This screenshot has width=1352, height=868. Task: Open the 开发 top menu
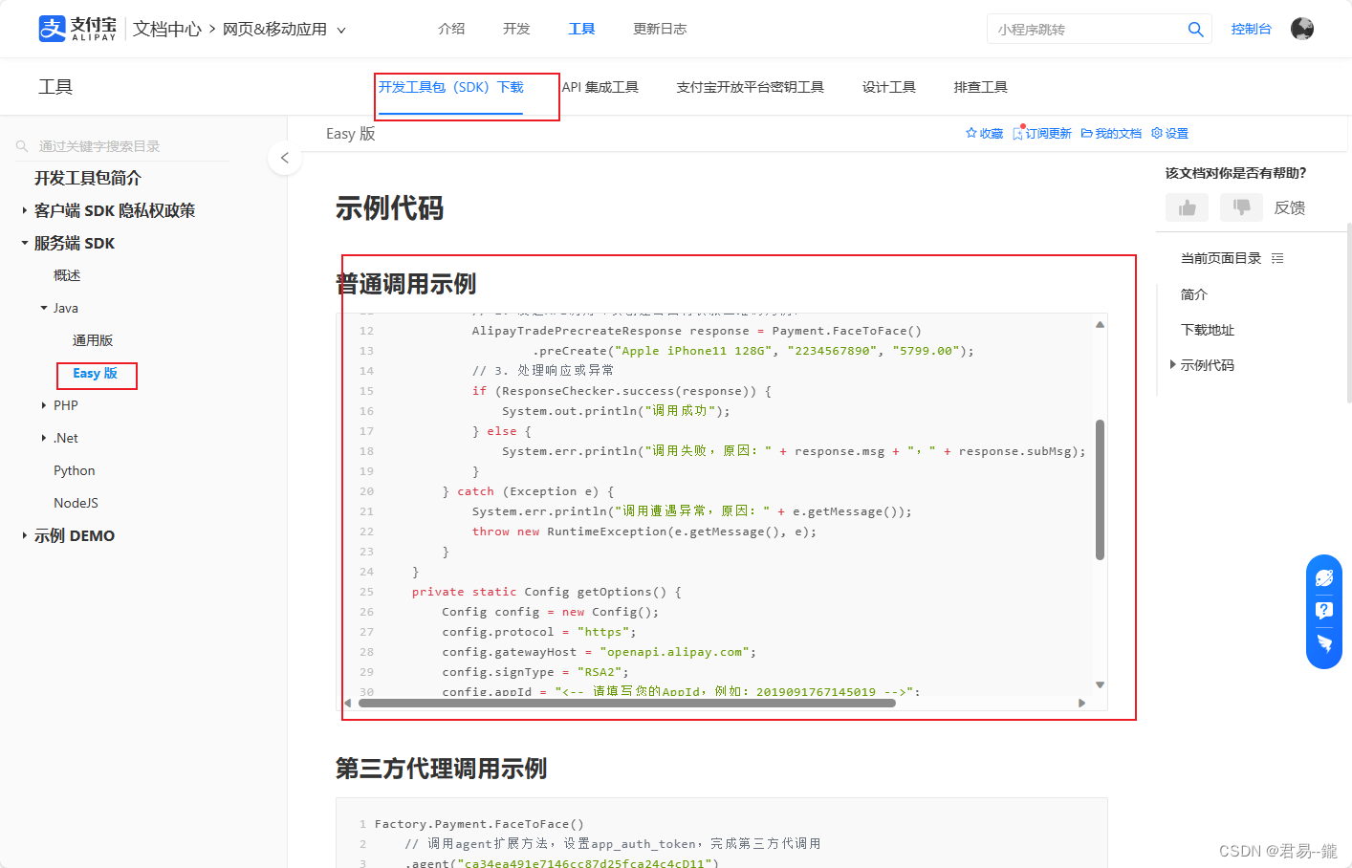[516, 29]
